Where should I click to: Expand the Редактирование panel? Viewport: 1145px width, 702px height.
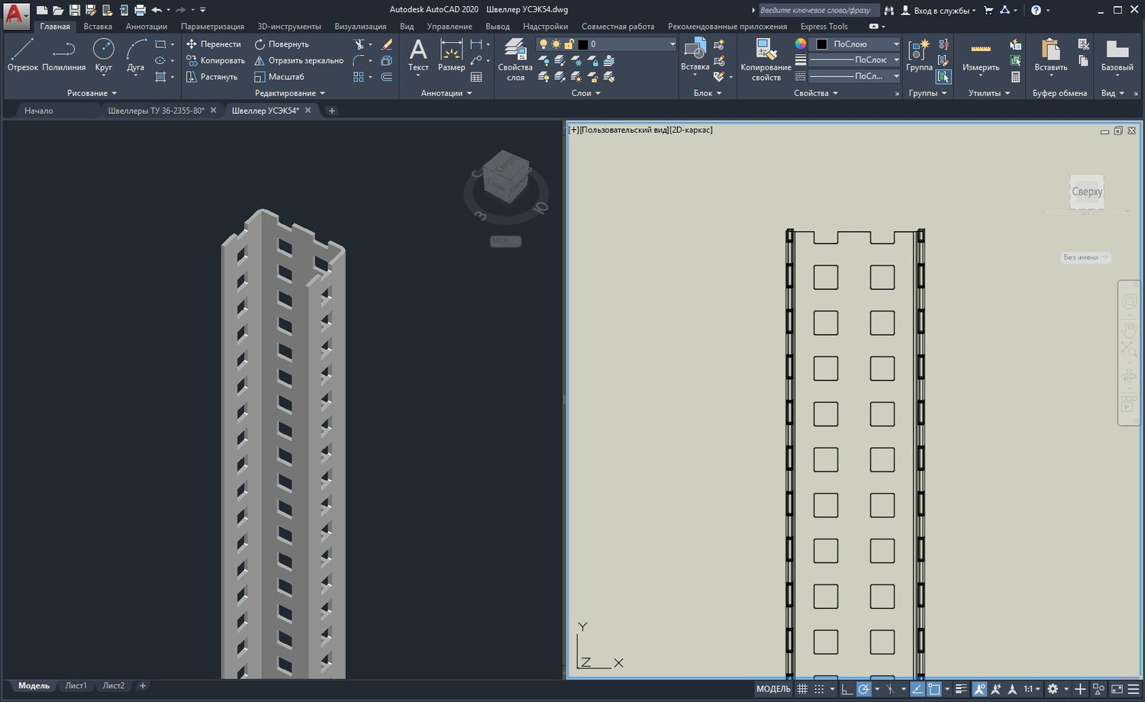point(290,93)
